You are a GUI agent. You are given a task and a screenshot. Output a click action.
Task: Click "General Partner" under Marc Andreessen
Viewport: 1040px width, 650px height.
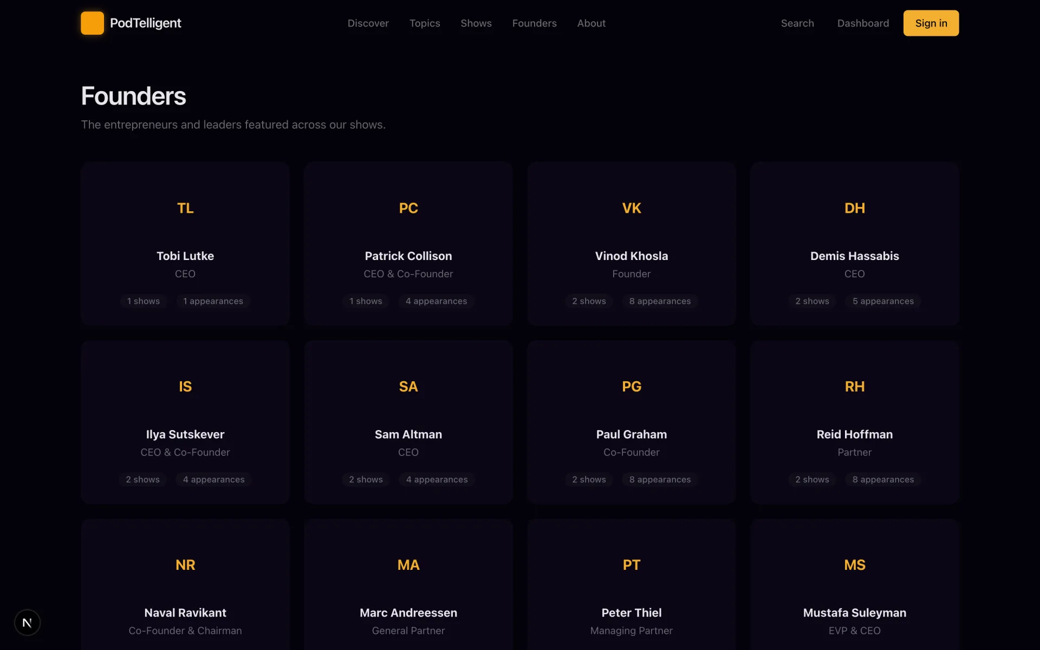(x=408, y=630)
